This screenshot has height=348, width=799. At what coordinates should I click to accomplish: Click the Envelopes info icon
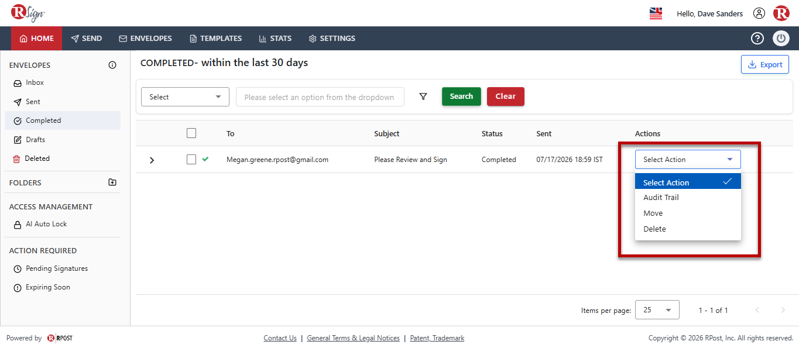[112, 65]
